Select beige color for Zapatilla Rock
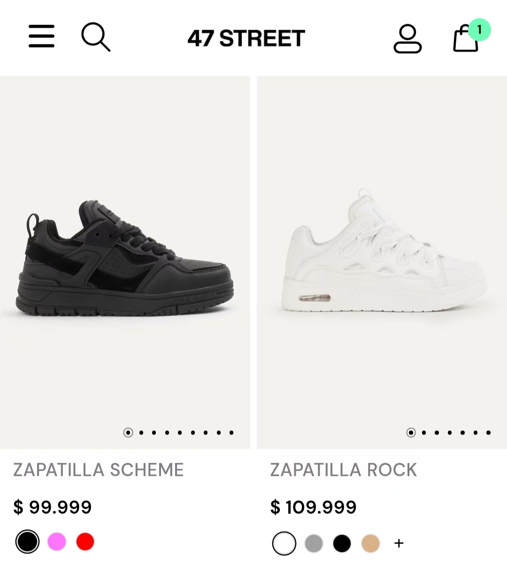This screenshot has height=572, width=507. point(370,544)
